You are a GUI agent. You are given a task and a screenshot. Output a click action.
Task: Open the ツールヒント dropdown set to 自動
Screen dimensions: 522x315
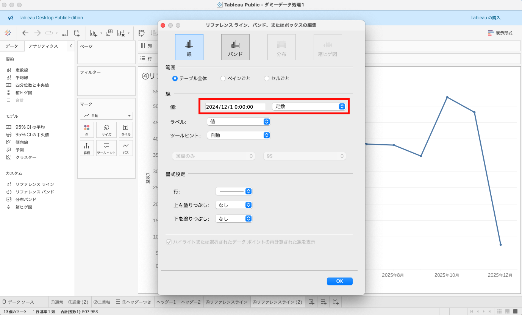click(239, 135)
